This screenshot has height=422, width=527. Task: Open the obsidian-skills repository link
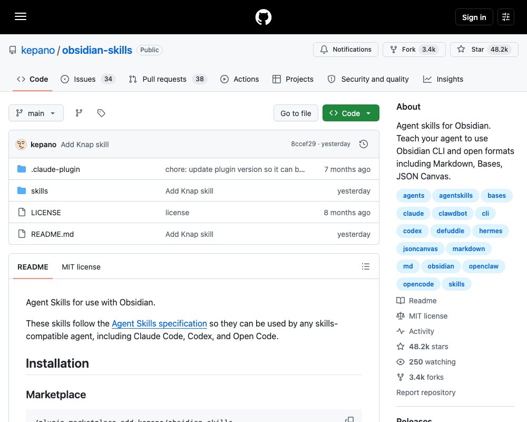point(97,50)
